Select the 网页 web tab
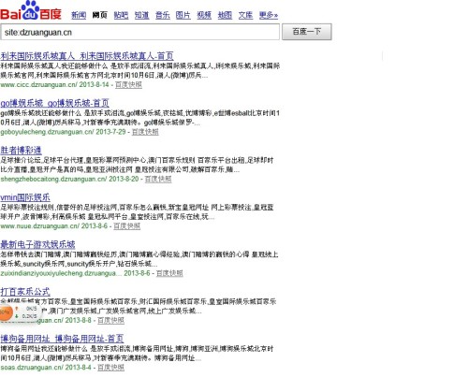 click(99, 15)
